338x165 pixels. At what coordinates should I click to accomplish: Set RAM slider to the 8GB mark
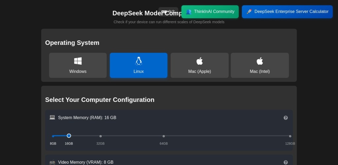coord(53,136)
